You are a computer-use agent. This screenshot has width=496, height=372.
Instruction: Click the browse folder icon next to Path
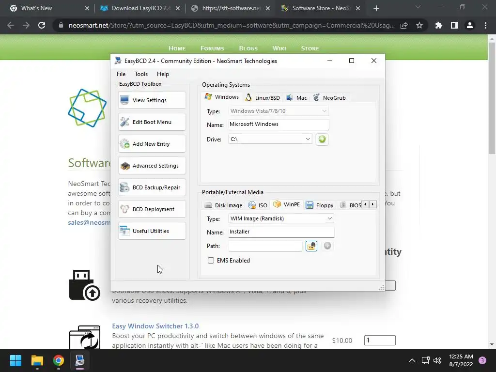point(311,246)
